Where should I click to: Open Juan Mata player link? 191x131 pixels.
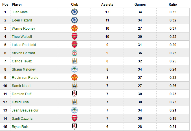coord(19,12)
